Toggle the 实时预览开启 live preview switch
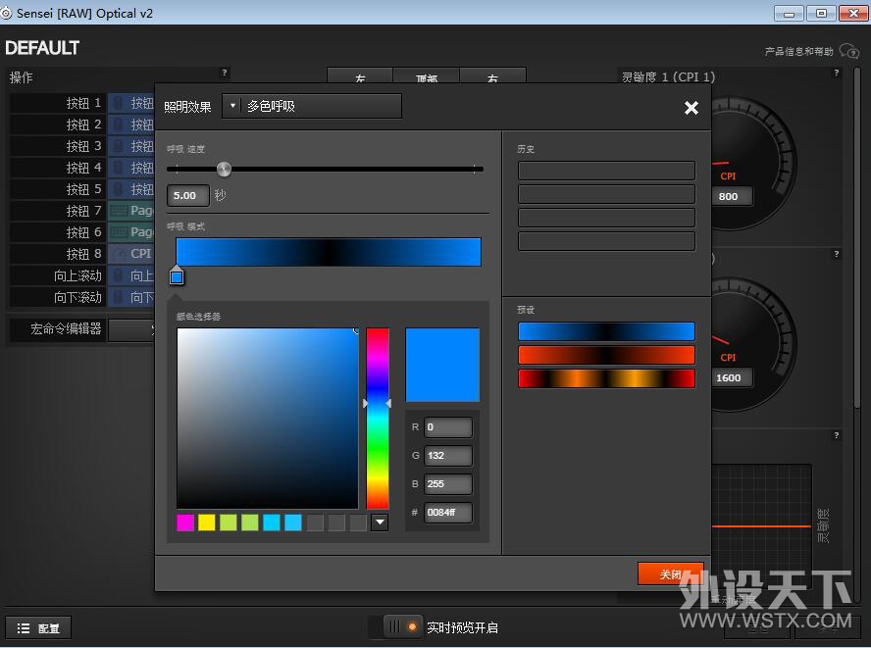The image size is (871, 648). point(403,627)
